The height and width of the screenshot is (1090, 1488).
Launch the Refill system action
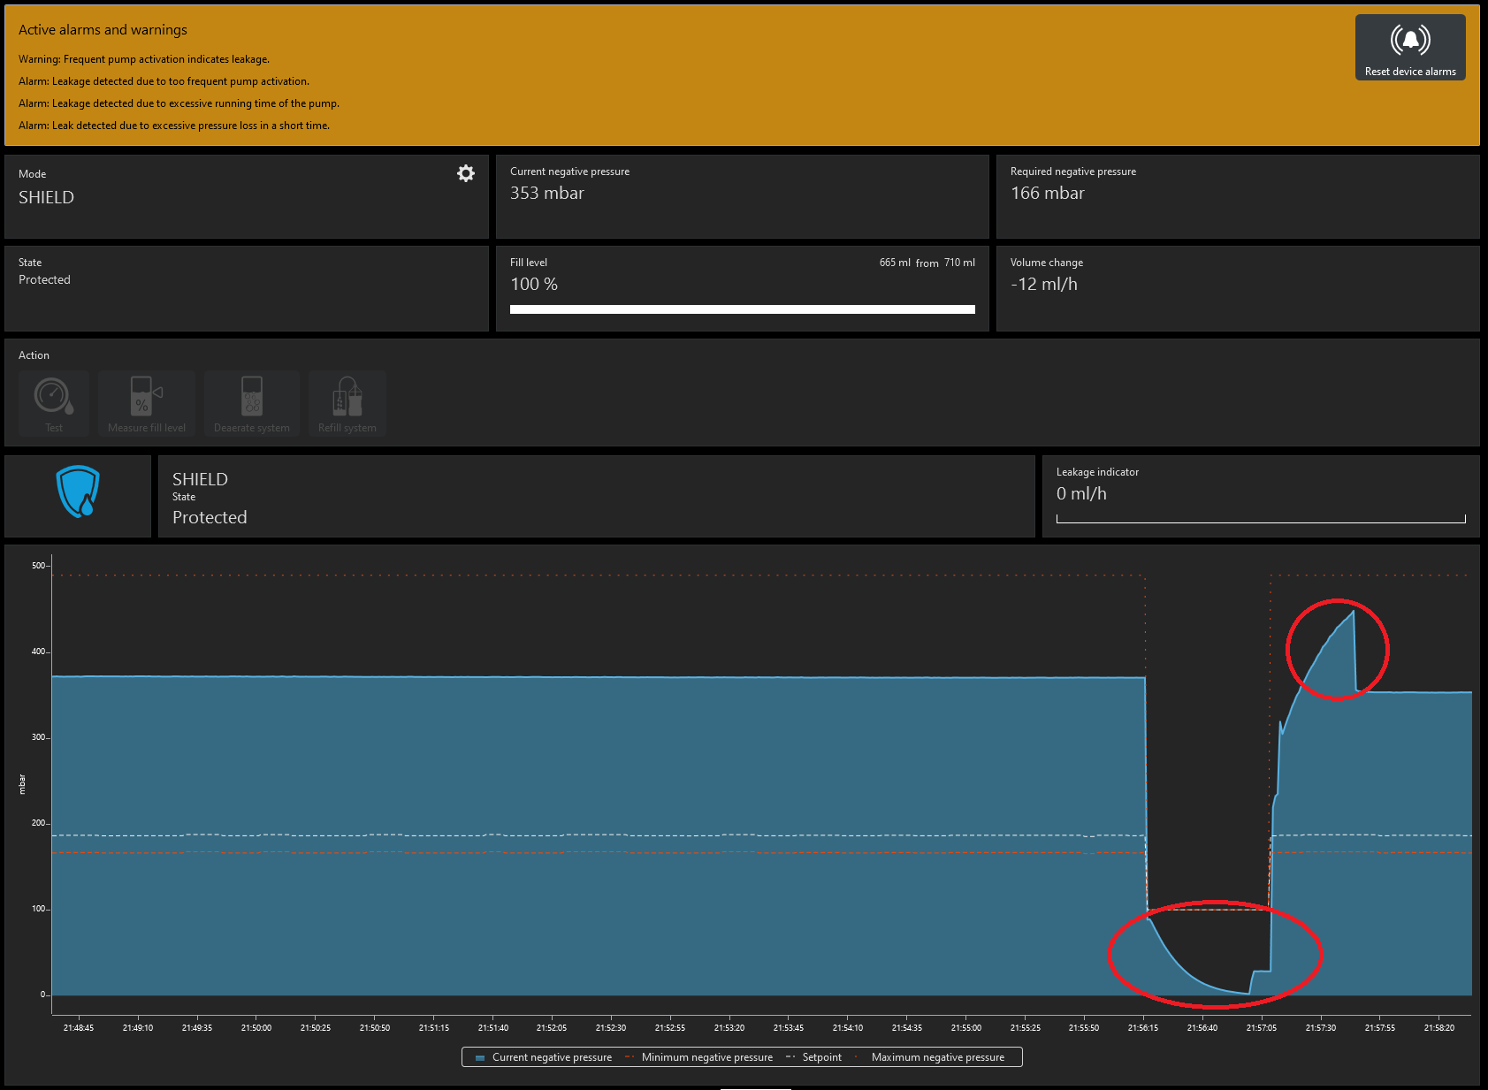347,403
